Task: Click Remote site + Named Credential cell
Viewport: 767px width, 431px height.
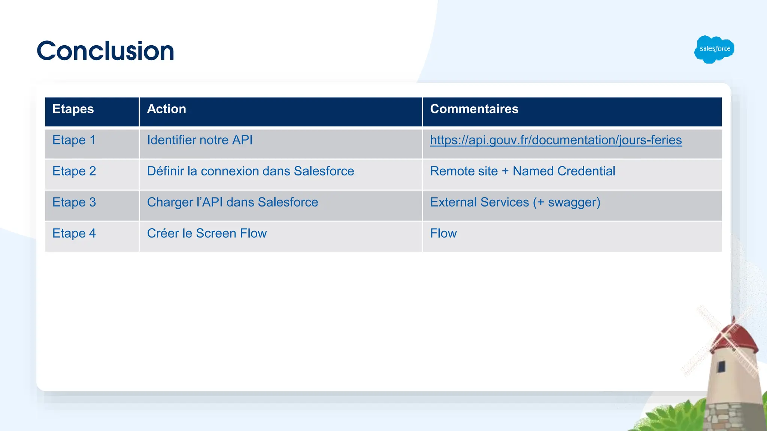Action: point(572,175)
